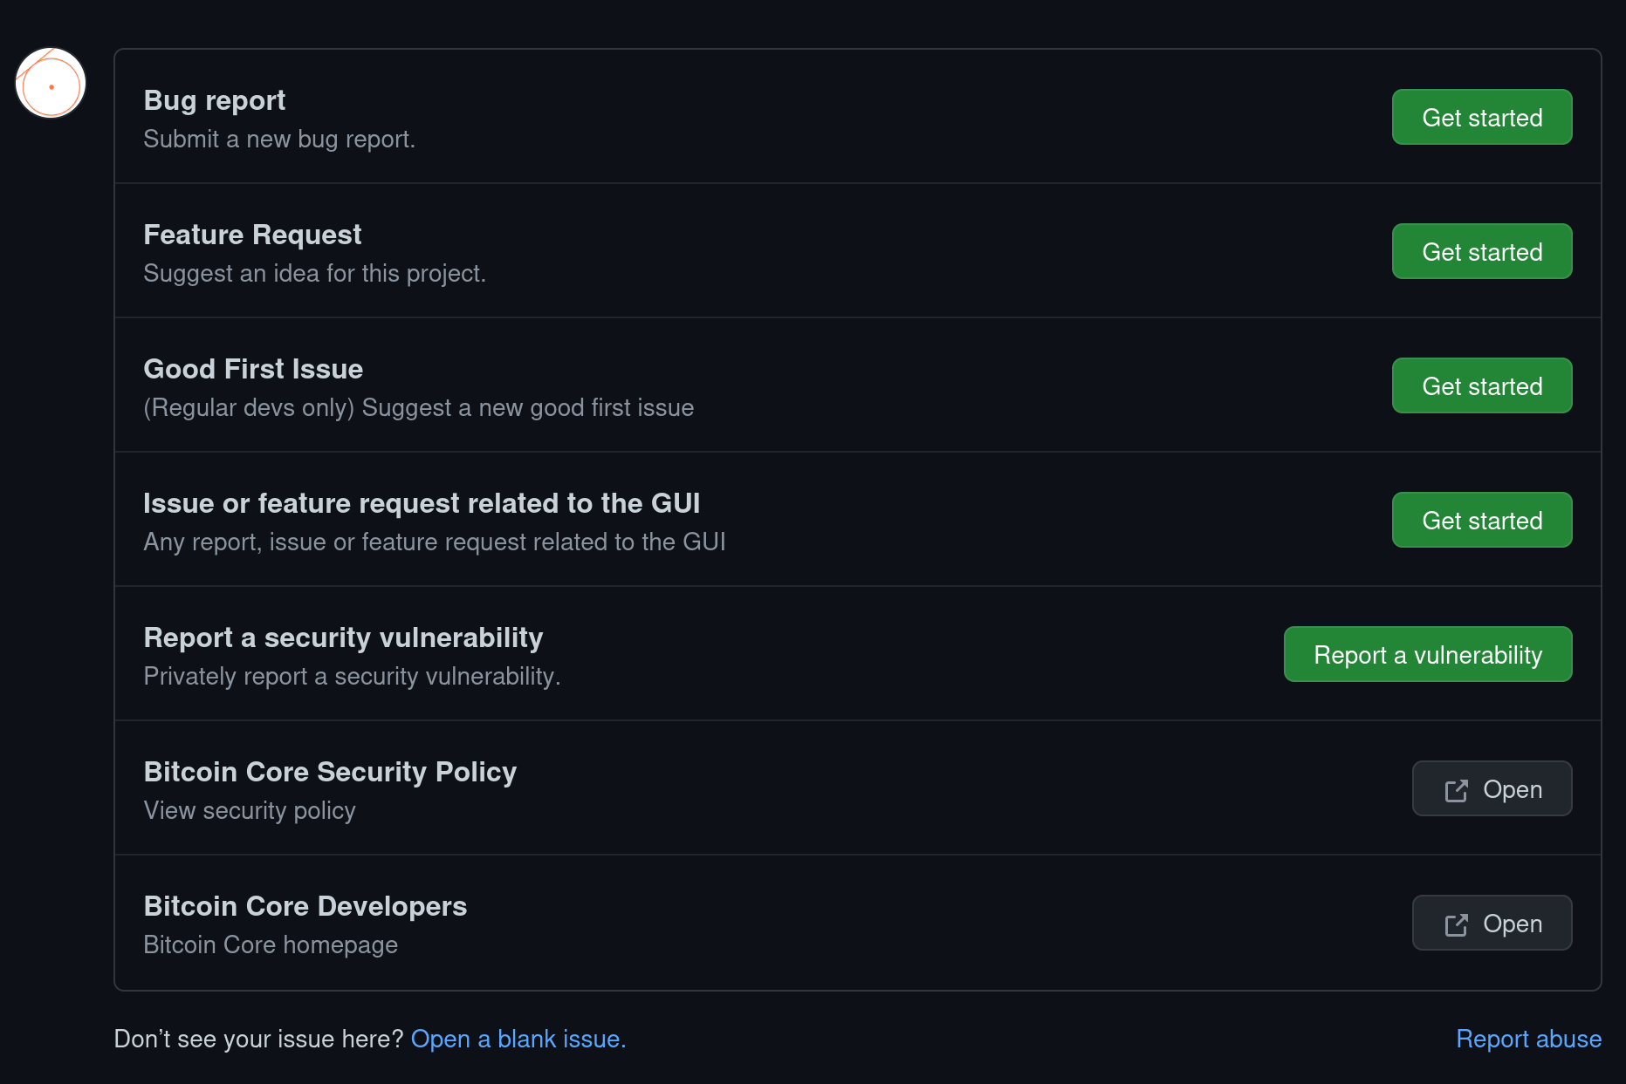Click the Bitcoin Core Developers title

pyautogui.click(x=305, y=906)
